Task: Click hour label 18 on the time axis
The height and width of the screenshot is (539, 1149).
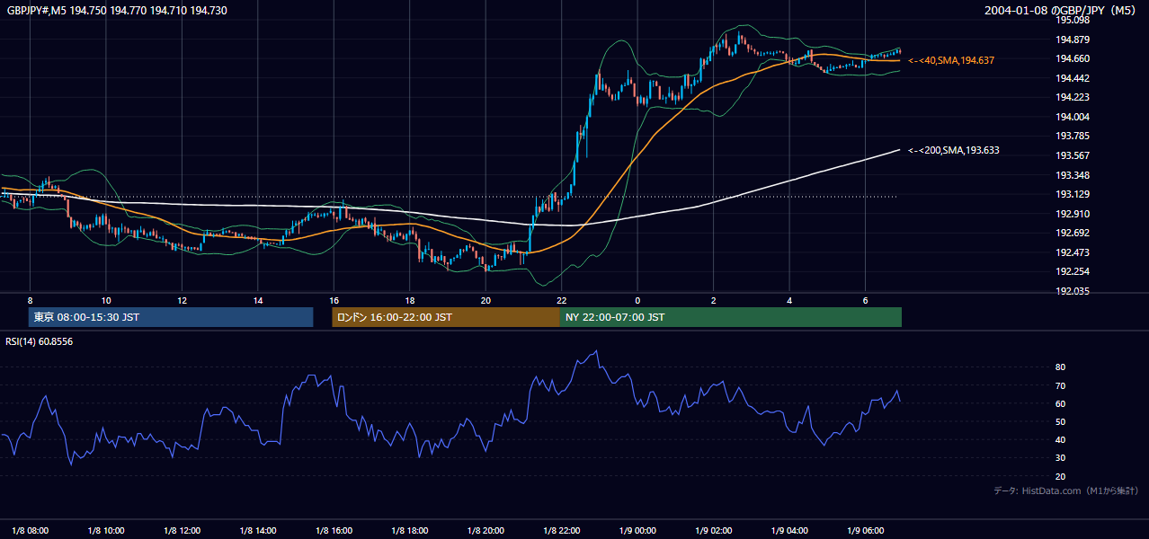Action: (x=409, y=300)
